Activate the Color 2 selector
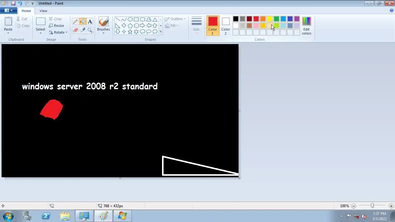Image resolution: width=395 pixels, height=222 pixels. coord(226,26)
